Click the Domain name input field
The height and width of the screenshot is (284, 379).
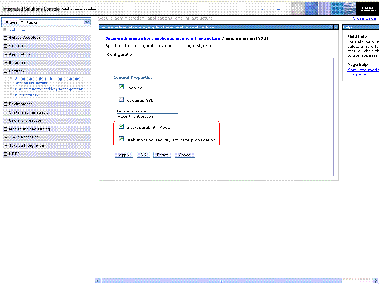click(x=147, y=116)
